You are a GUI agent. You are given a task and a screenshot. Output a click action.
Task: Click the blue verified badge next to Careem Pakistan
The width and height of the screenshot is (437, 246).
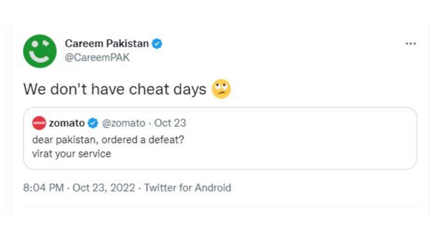(157, 44)
